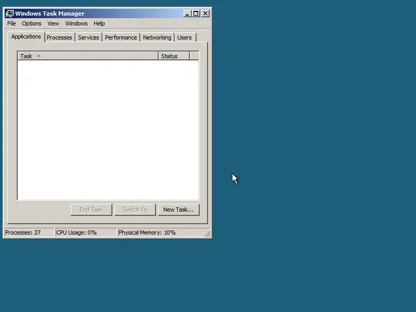Switch to the Services tab
Screen dimensions: 416x312
(88, 37)
